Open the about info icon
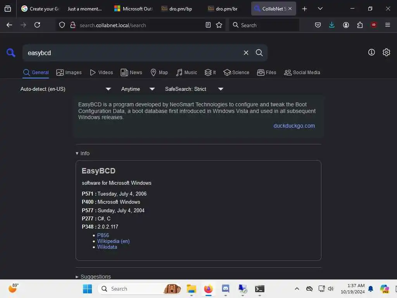397x298 pixels. (x=371, y=52)
